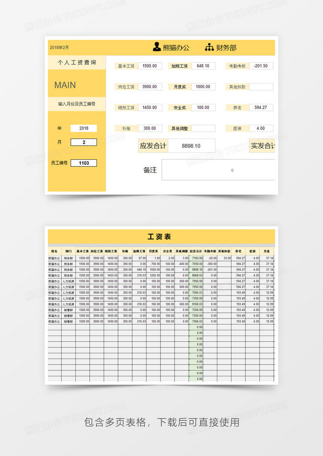Click the 部门 column header
Viewport: 323px width, 456px height.
68,251
